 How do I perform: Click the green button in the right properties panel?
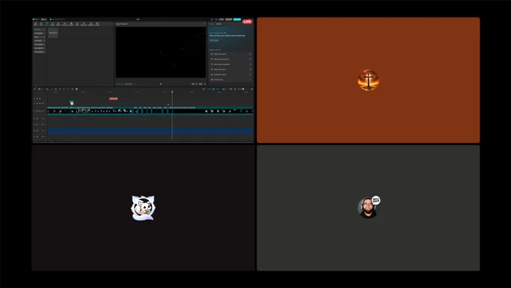pyautogui.click(x=214, y=41)
